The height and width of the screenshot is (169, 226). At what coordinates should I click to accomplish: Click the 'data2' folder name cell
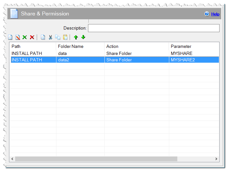coord(64,60)
